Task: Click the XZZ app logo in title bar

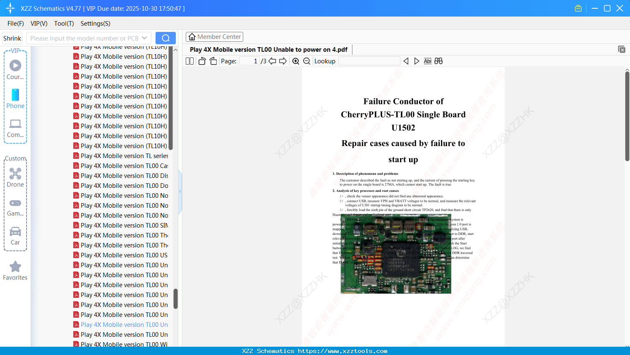Action: [10, 8]
